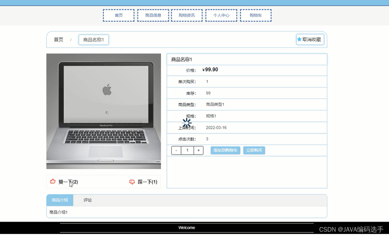This screenshot has width=389, height=236.
Task: Click the thumbs-down dislike icon
Action: coord(132,182)
